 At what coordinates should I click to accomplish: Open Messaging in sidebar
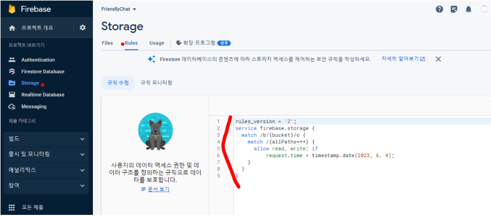(34, 107)
